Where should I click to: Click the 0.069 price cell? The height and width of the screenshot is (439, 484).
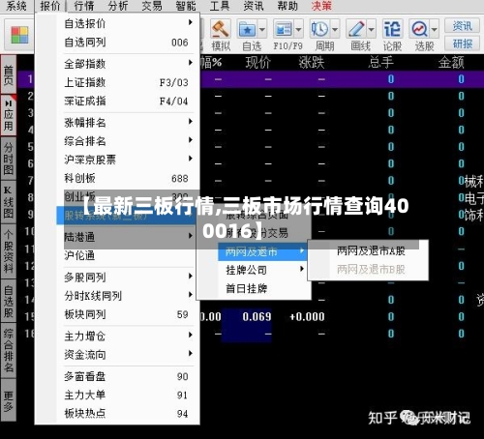tap(257, 316)
